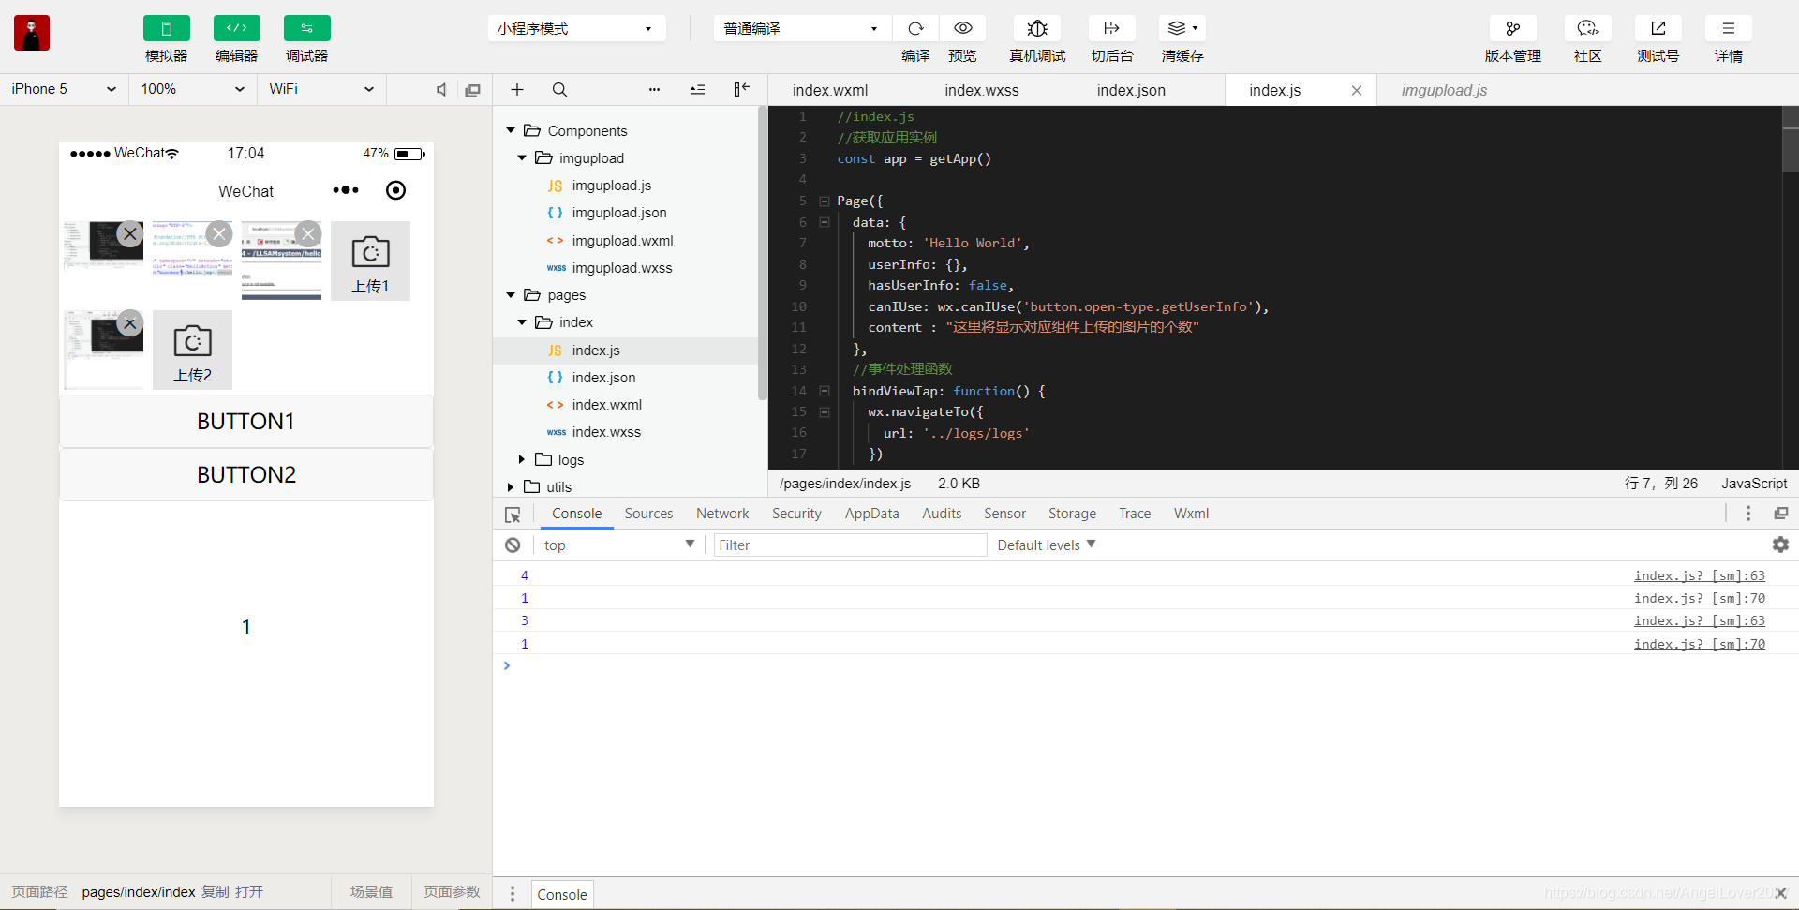1799x910 pixels.
Task: Mute simulator sound icon
Action: (x=441, y=90)
